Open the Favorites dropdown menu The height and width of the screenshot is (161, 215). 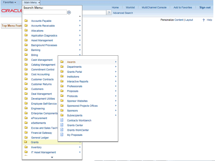click(x=9, y=2)
